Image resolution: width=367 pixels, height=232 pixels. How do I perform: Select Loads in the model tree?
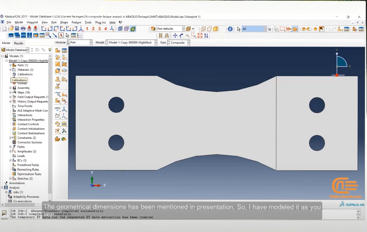(21, 156)
